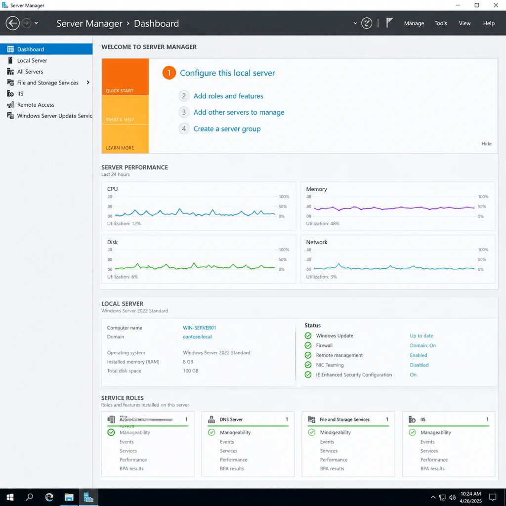Open Server Manager from the taskbar
This screenshot has height=506, width=506.
pos(88,497)
